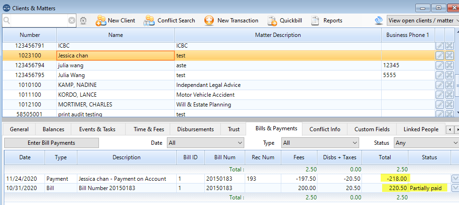The height and width of the screenshot is (205, 459).
Task: Open the Events & Tasks tab
Action: [97, 129]
